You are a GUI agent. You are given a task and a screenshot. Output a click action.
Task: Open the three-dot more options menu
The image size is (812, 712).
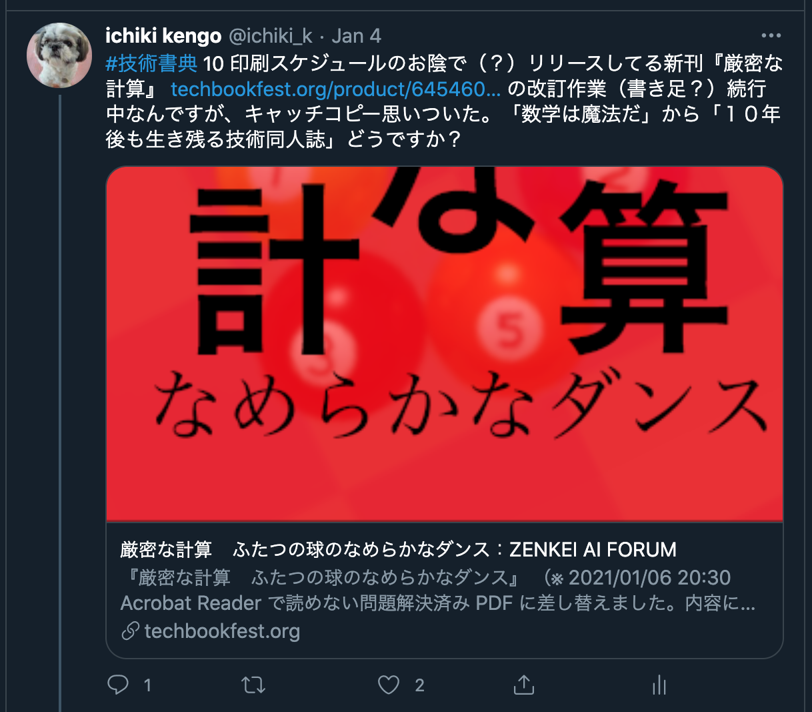click(x=771, y=36)
